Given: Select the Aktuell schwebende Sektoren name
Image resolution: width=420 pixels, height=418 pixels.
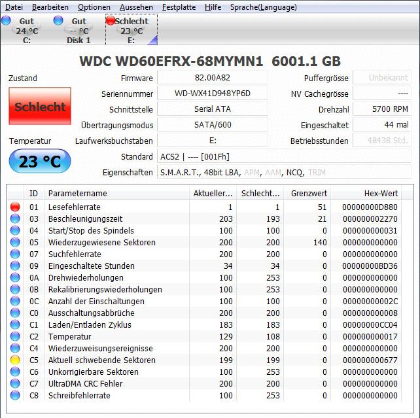Looking at the screenshot, I should [102, 360].
